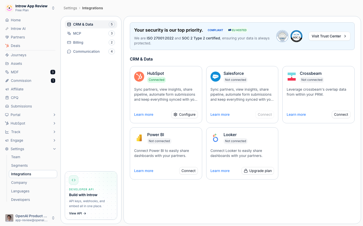
Task: Click the Assets folder icon
Action: coord(7,64)
